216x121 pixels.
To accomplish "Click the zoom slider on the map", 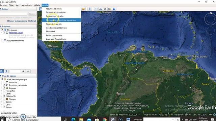I will 211,47.
